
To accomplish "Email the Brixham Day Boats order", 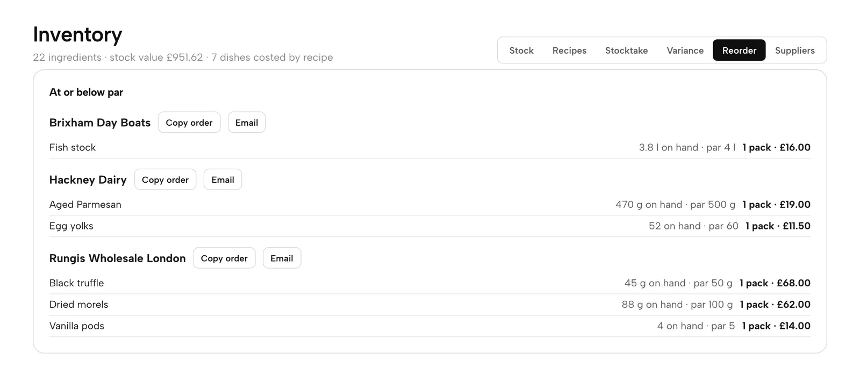I will tap(247, 122).
